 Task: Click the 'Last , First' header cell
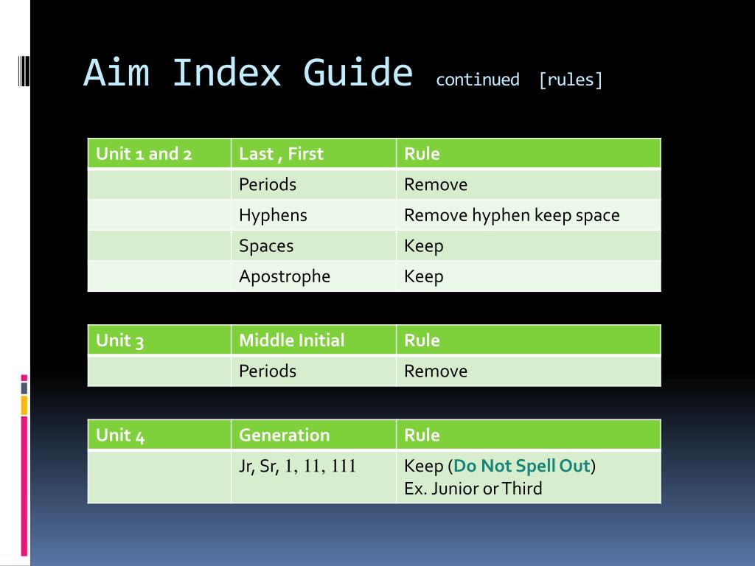point(314,153)
